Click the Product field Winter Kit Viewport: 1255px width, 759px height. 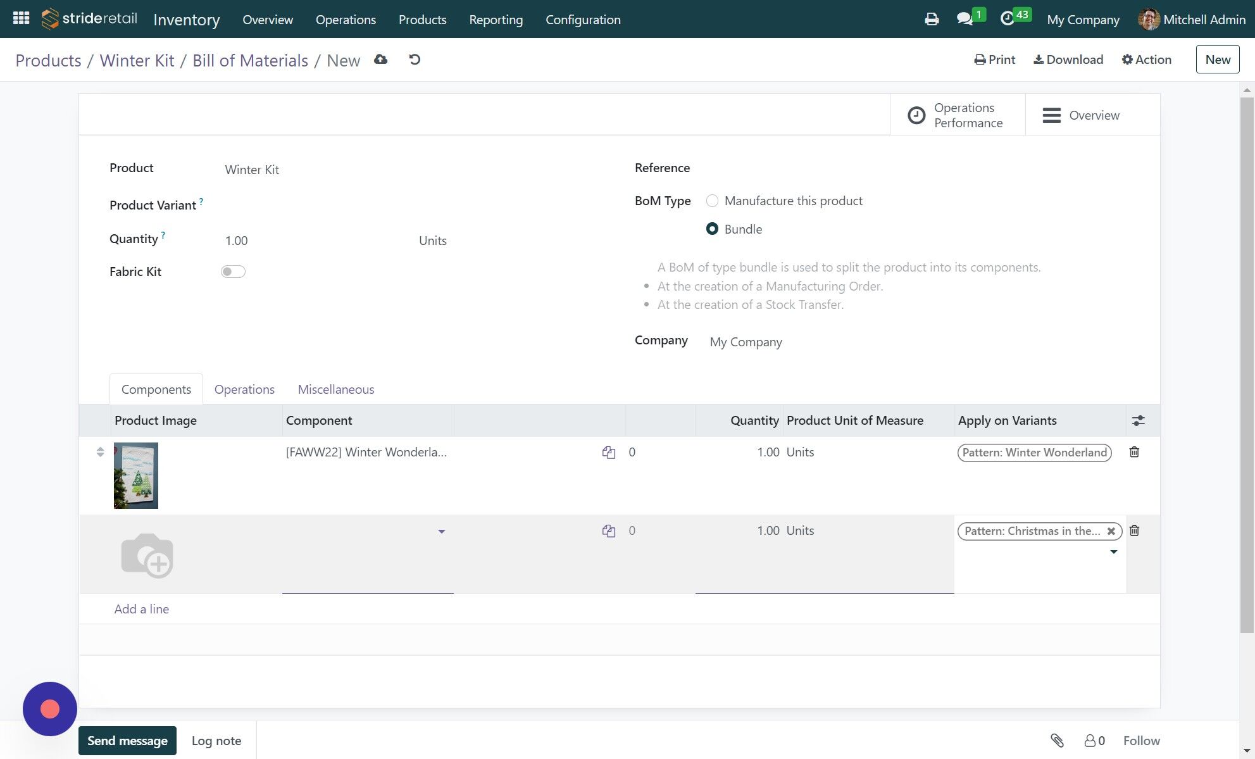tap(405, 170)
